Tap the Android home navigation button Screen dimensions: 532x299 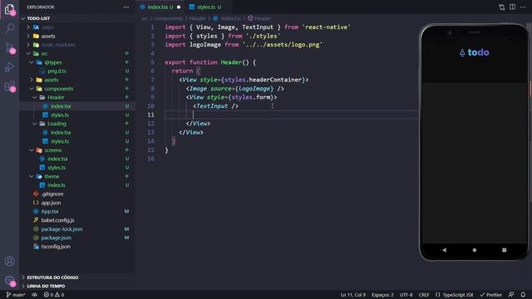tap(475, 250)
